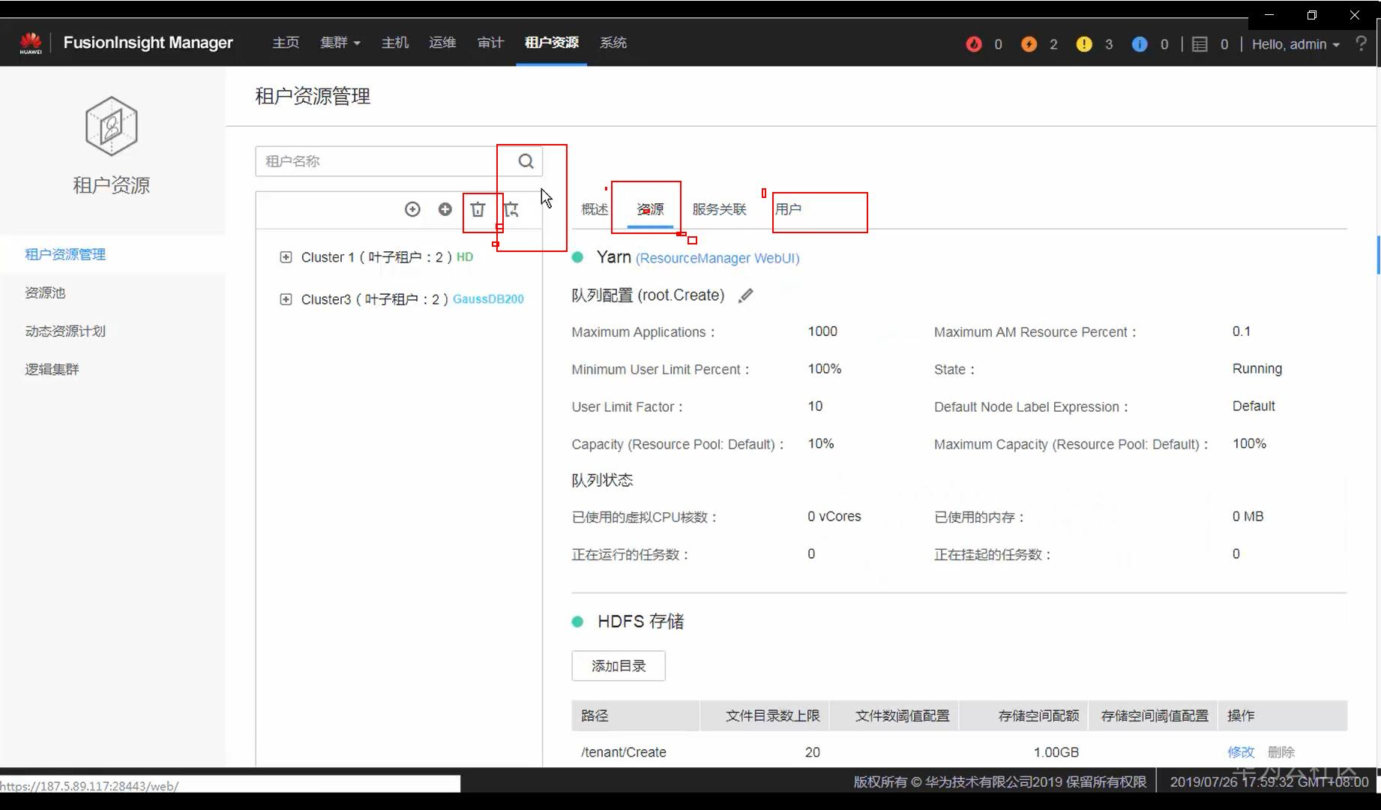Open 审计 in top navigation

pos(490,43)
